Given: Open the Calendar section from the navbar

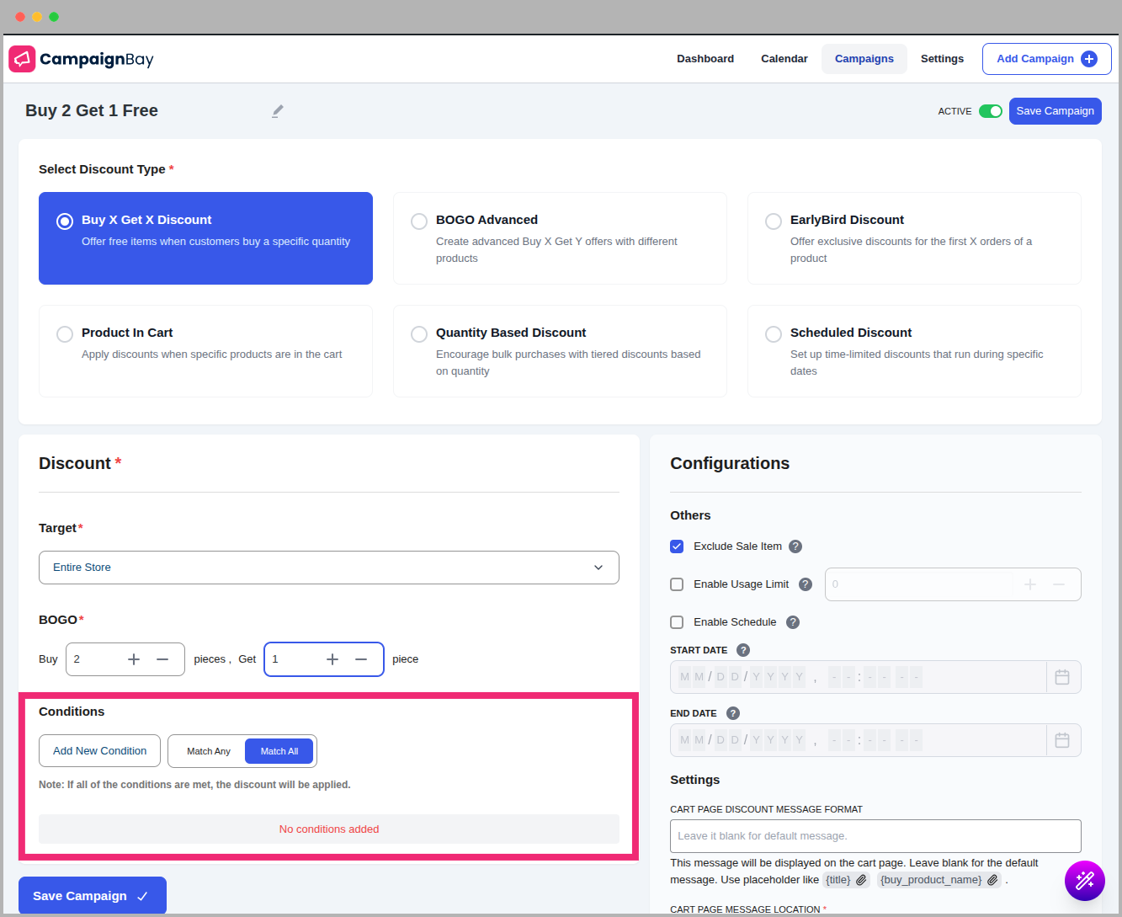Looking at the screenshot, I should (x=783, y=58).
